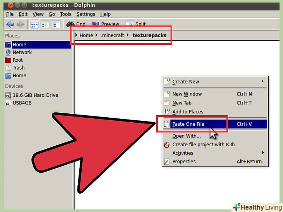Viewport: 283px width, 212px height.
Task: Open the Activities submenu
Action: pyautogui.click(x=215, y=153)
